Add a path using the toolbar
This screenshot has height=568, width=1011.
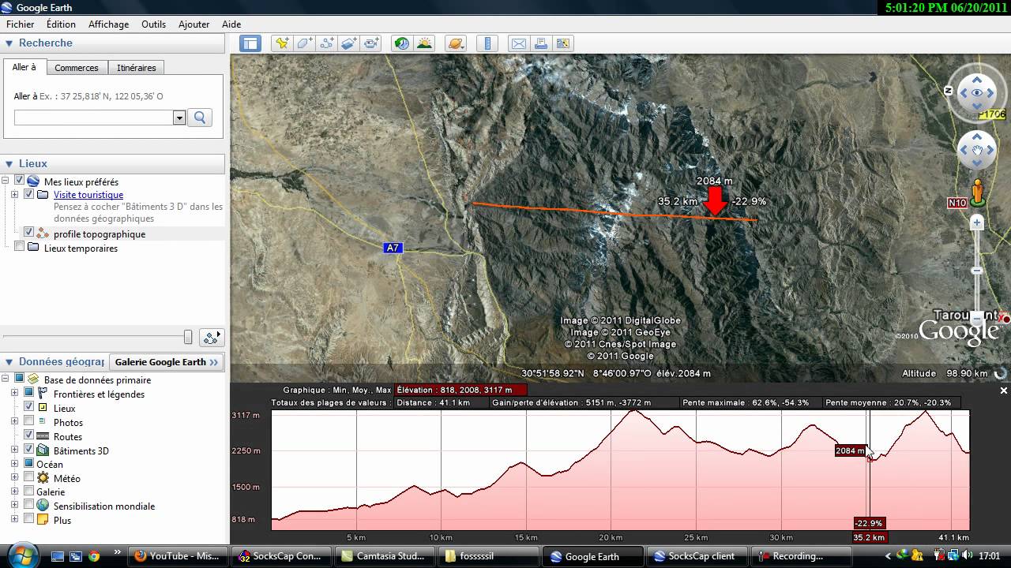[326, 43]
